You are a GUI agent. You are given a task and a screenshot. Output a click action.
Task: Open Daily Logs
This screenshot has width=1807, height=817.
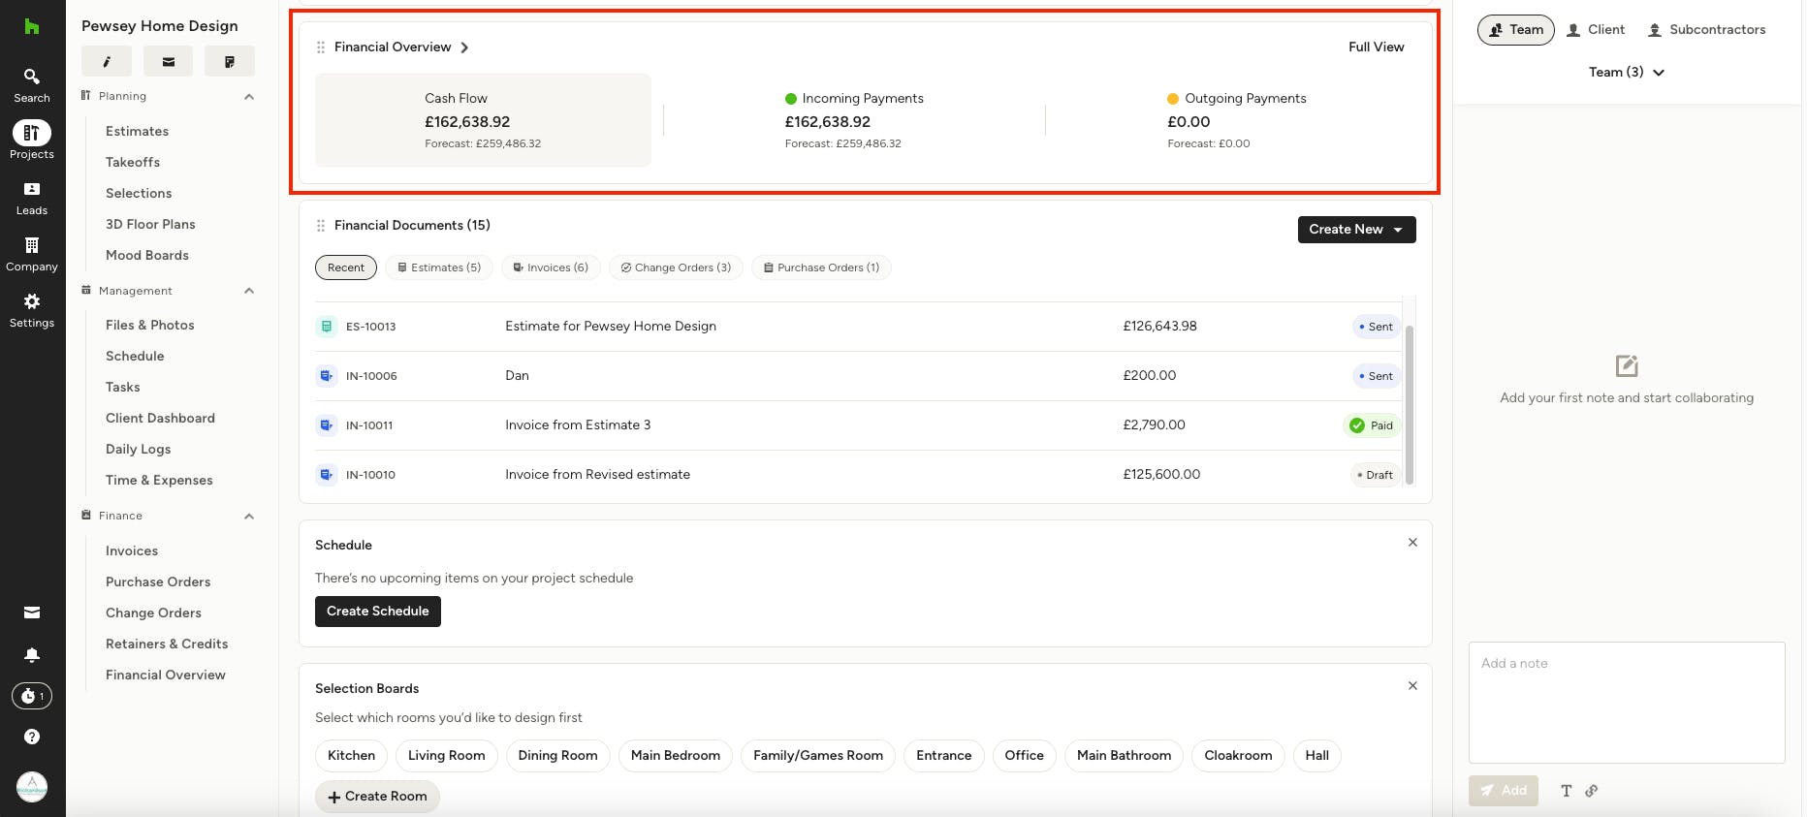[x=138, y=449]
